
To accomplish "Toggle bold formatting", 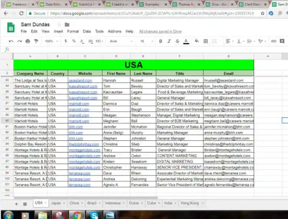I will pos(161,41).
